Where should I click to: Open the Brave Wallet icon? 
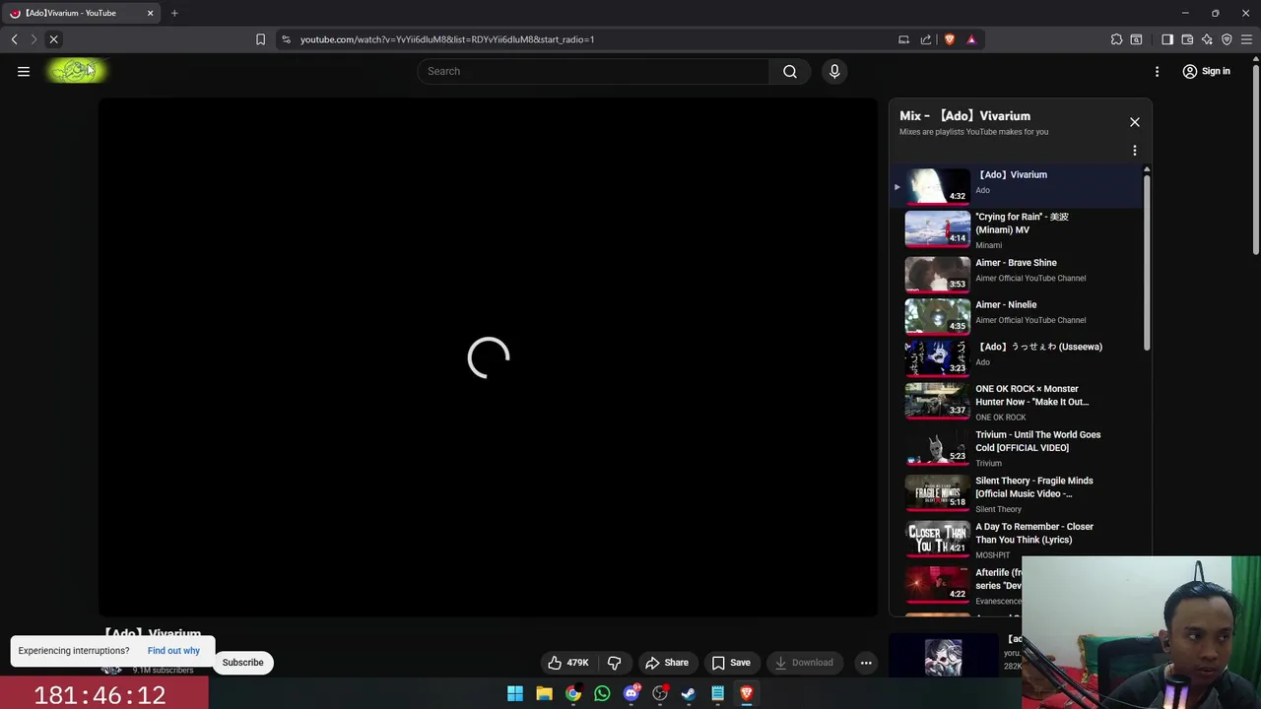point(1187,39)
